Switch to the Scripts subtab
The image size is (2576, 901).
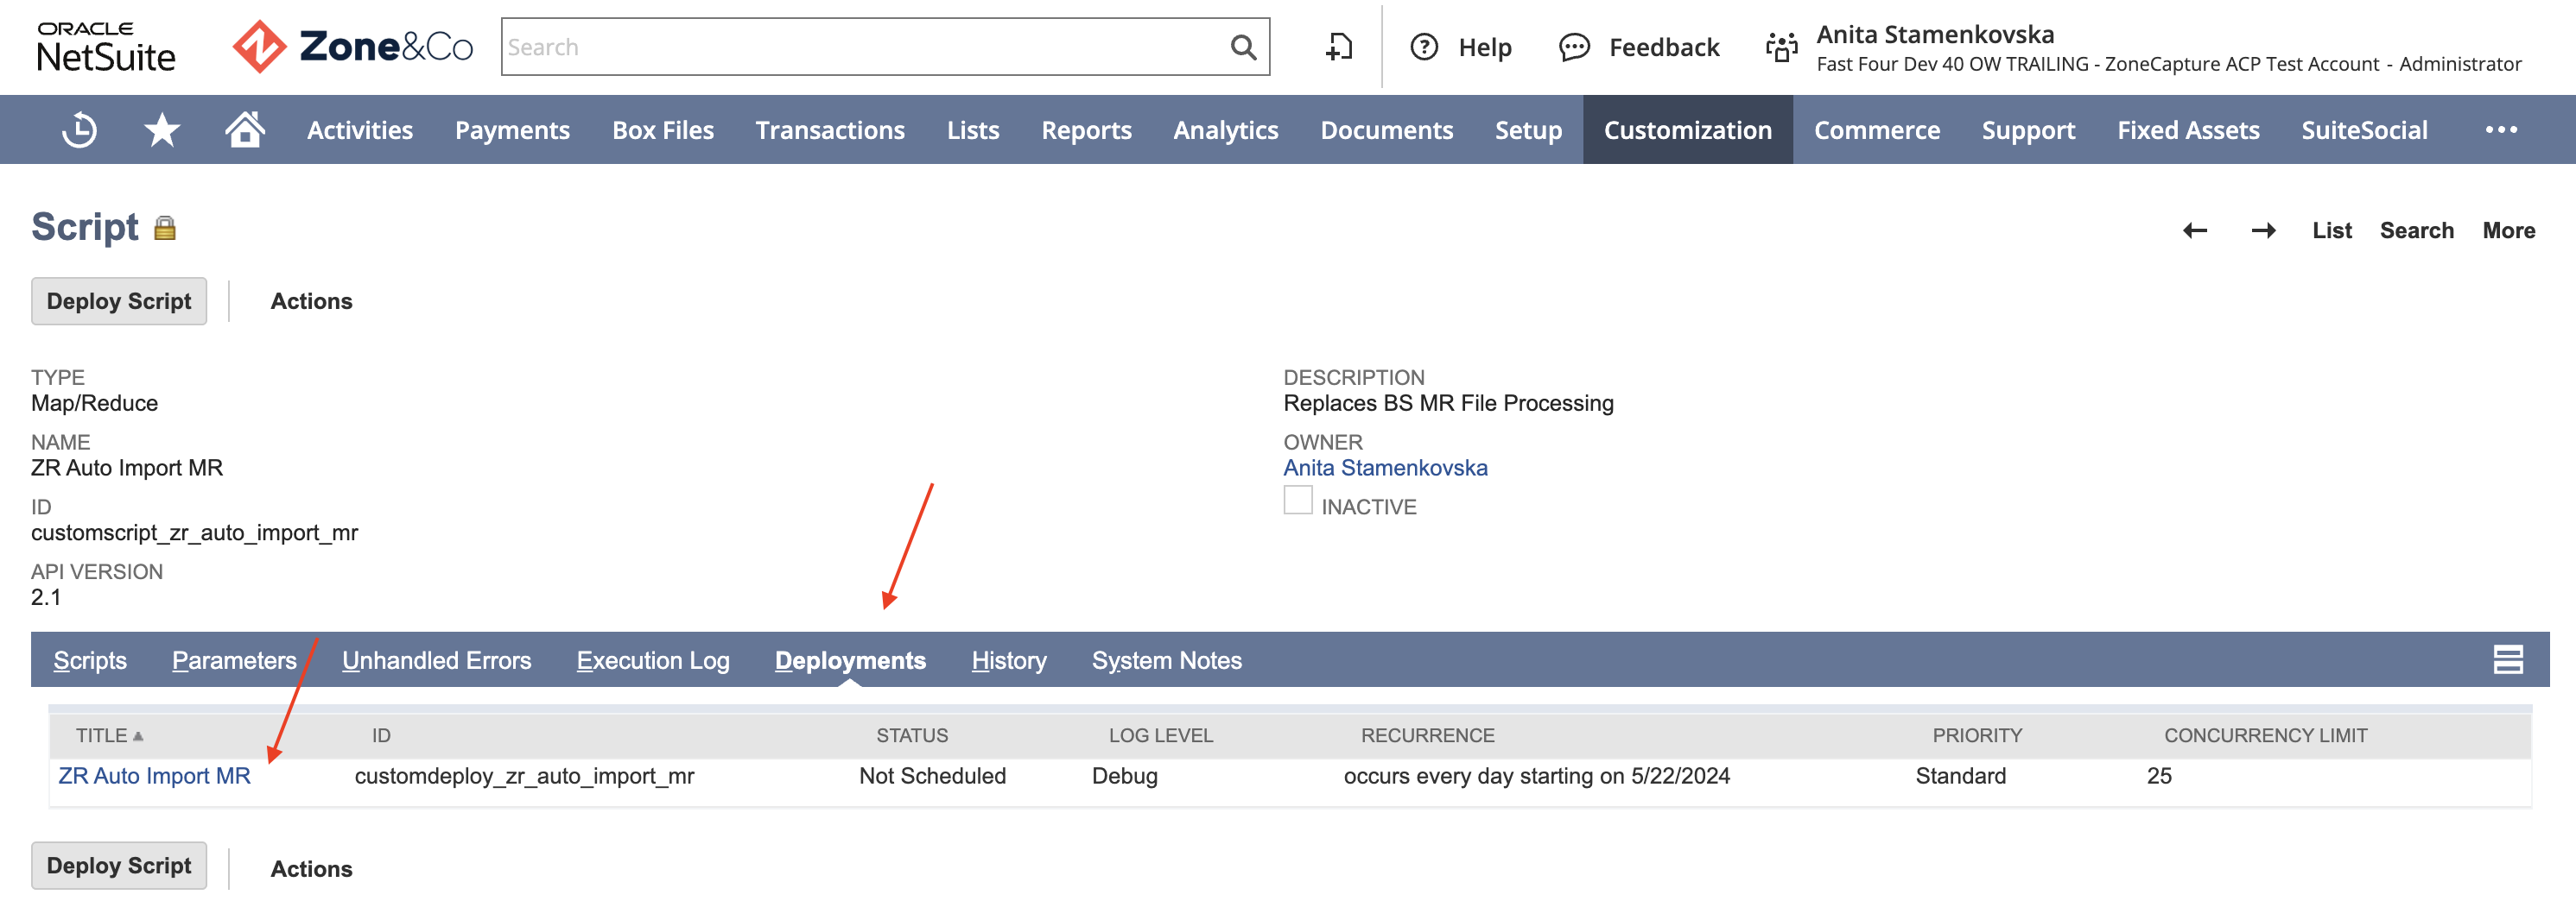point(90,660)
